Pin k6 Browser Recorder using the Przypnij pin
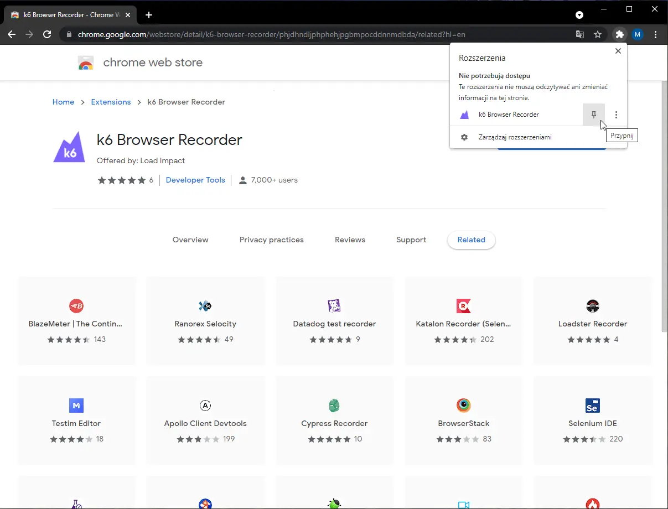This screenshot has width=668, height=509. 593,115
